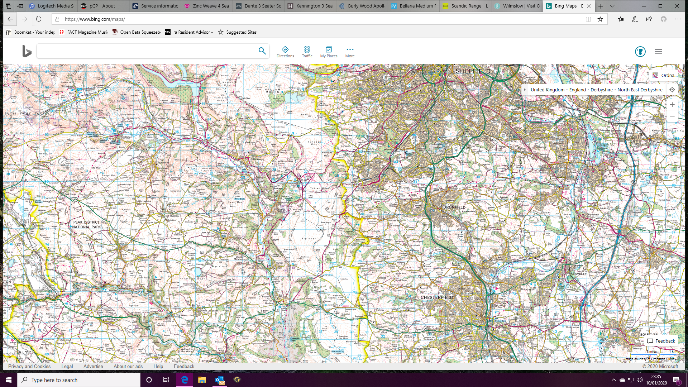
Task: Click Advertise footer link
Action: 93,366
